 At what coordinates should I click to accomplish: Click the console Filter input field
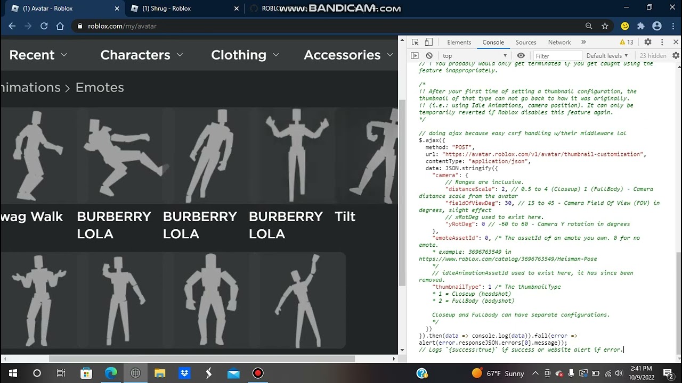point(557,56)
